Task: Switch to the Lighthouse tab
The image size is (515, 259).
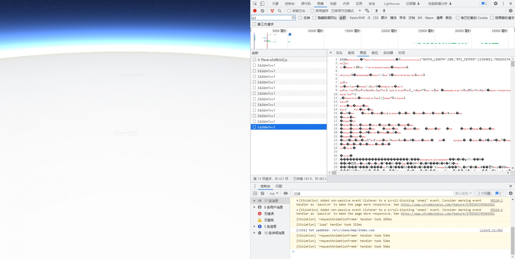Action: point(392,4)
